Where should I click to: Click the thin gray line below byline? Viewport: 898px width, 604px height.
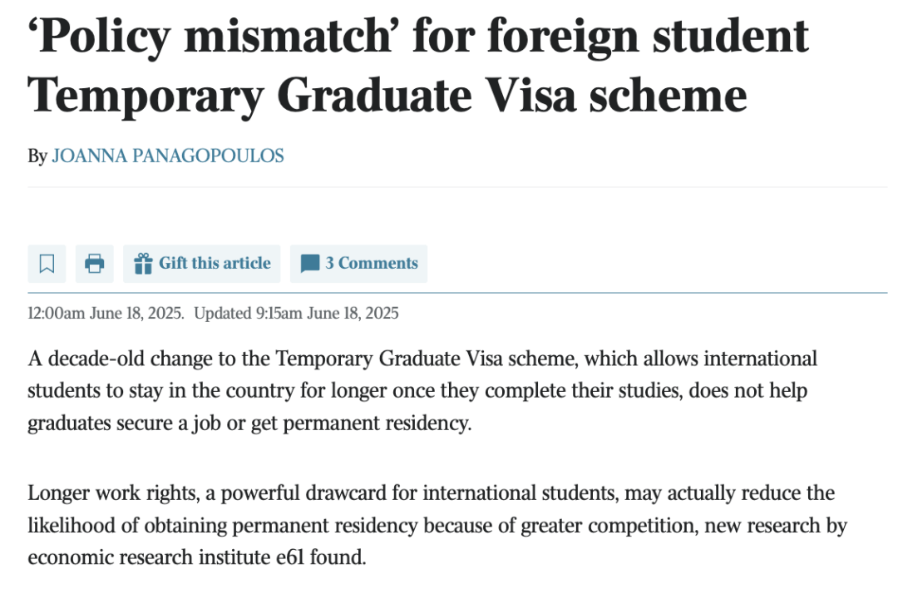tap(457, 187)
